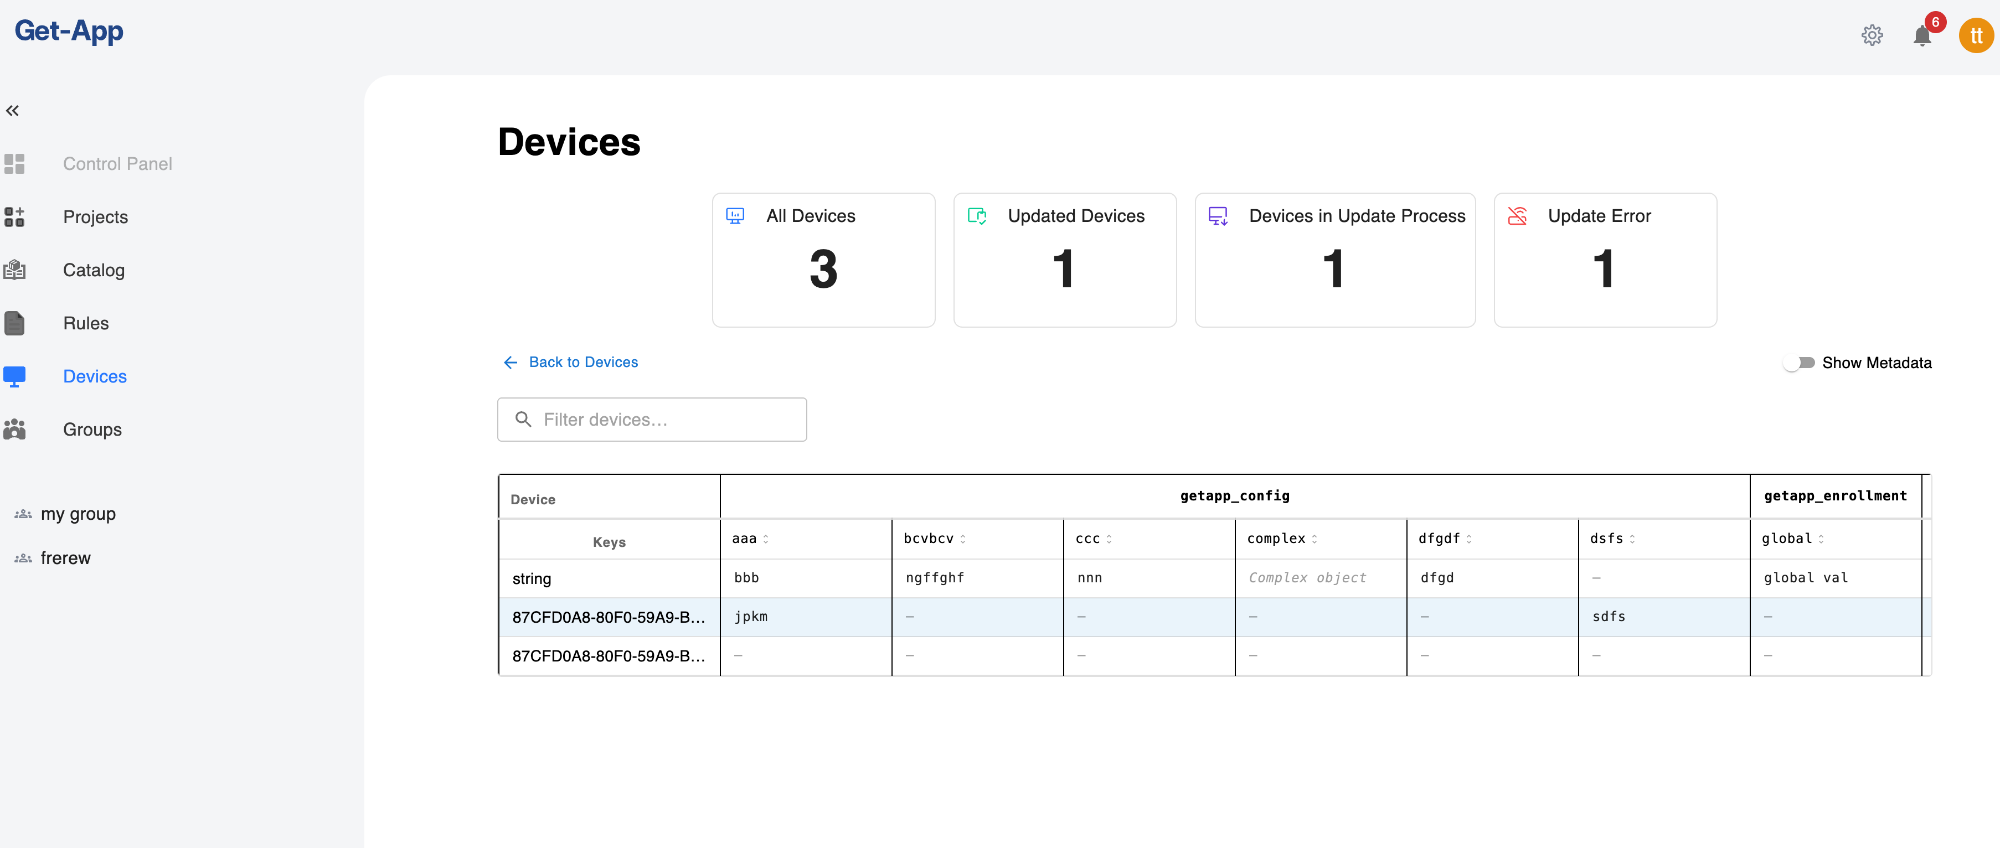The height and width of the screenshot is (848, 2000).
Task: Focus the Filter devices search field
Action: tap(651, 419)
